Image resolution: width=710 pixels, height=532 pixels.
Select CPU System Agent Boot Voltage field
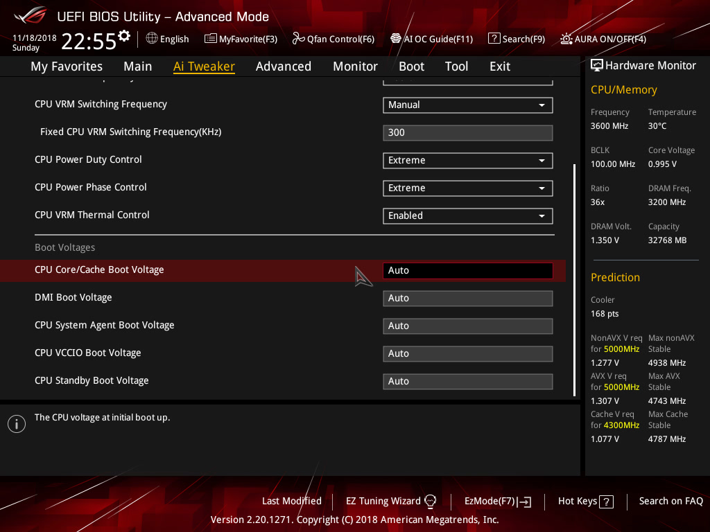tap(468, 326)
